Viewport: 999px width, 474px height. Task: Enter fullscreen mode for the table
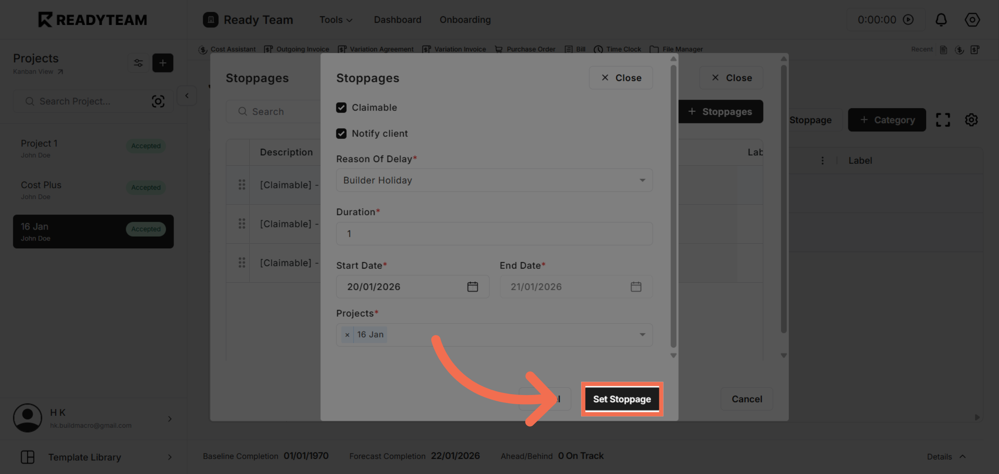tap(943, 120)
